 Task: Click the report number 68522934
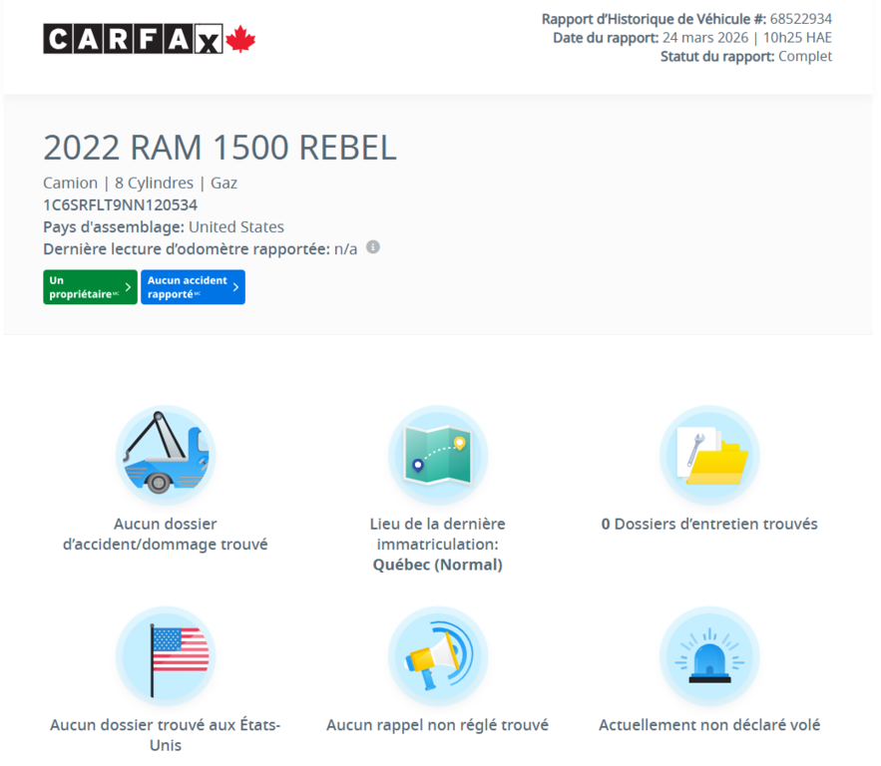(x=800, y=19)
